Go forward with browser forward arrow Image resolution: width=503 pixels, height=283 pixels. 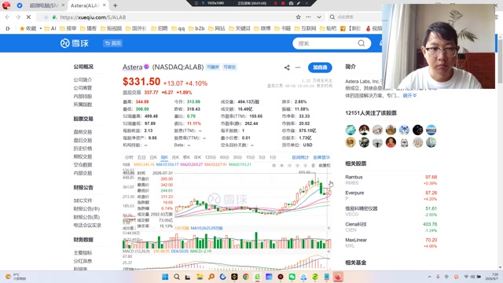[18, 17]
